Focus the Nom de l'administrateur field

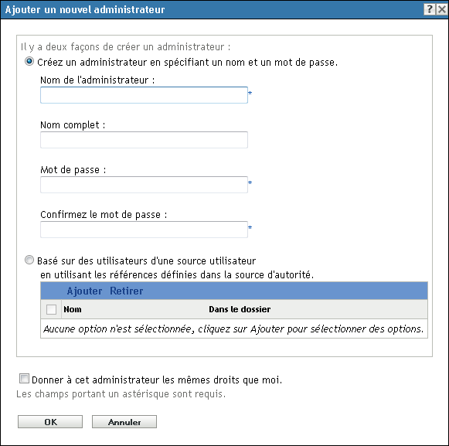pos(144,95)
